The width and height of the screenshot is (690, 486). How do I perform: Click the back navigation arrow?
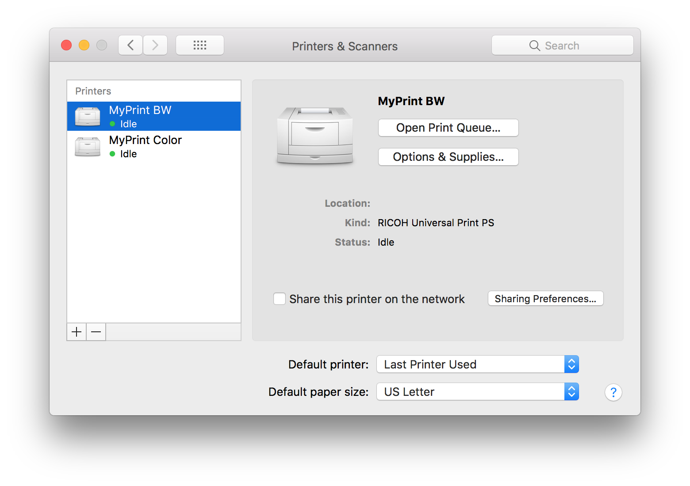[x=130, y=45]
